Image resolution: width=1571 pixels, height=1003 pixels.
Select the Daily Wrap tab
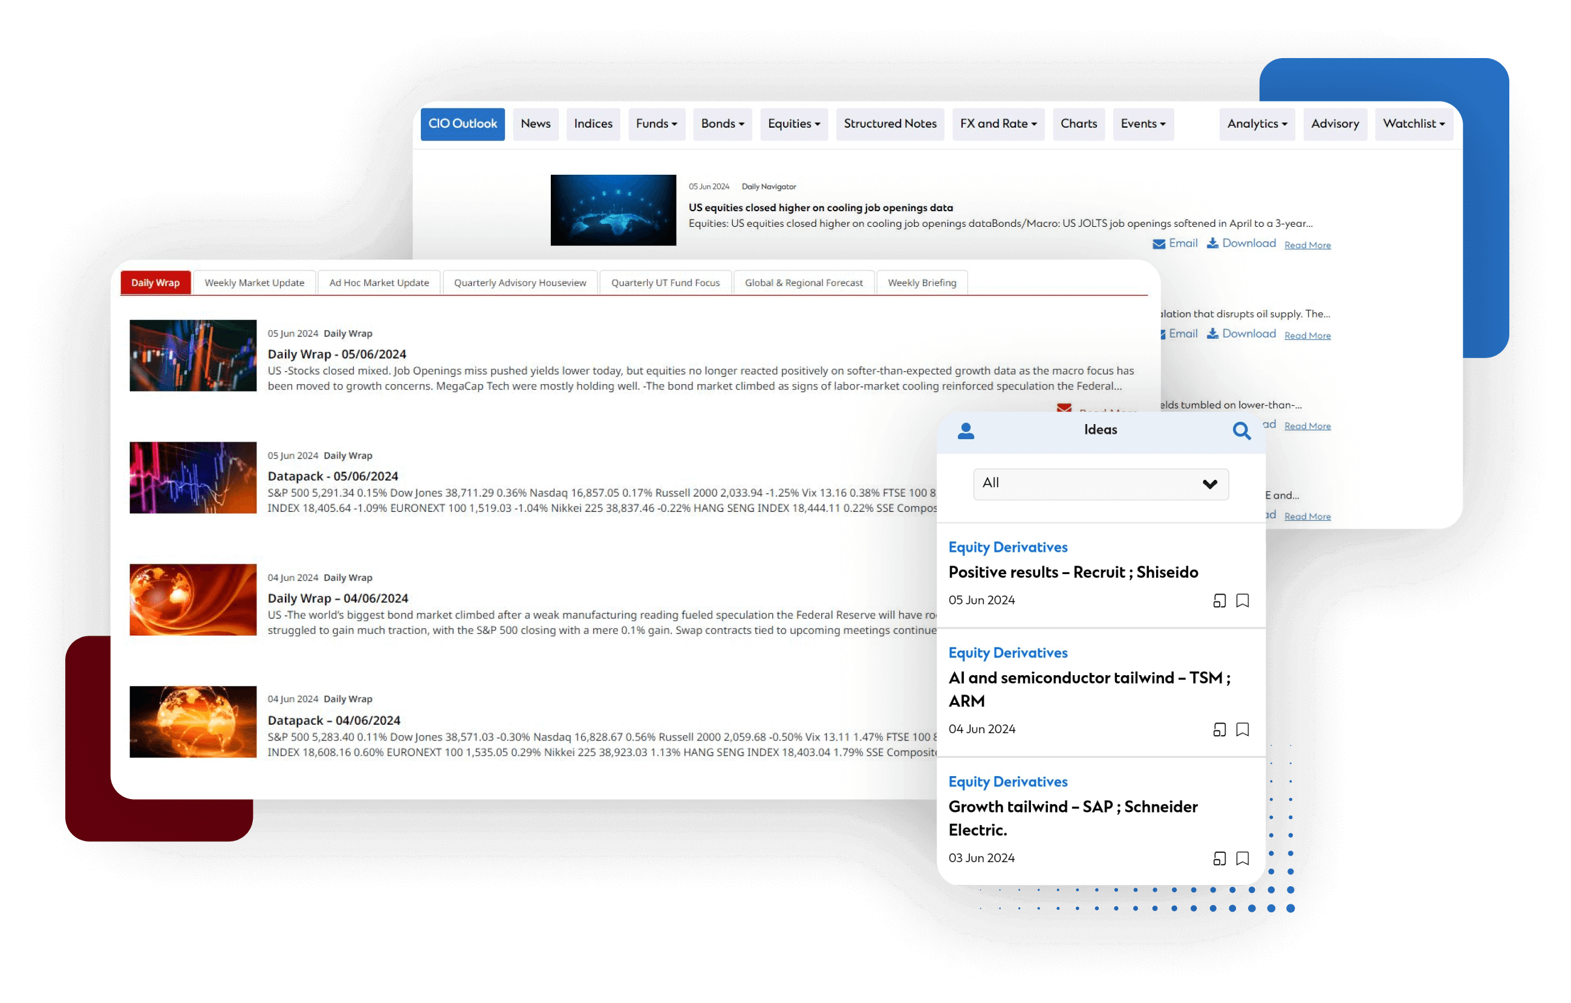tap(156, 282)
